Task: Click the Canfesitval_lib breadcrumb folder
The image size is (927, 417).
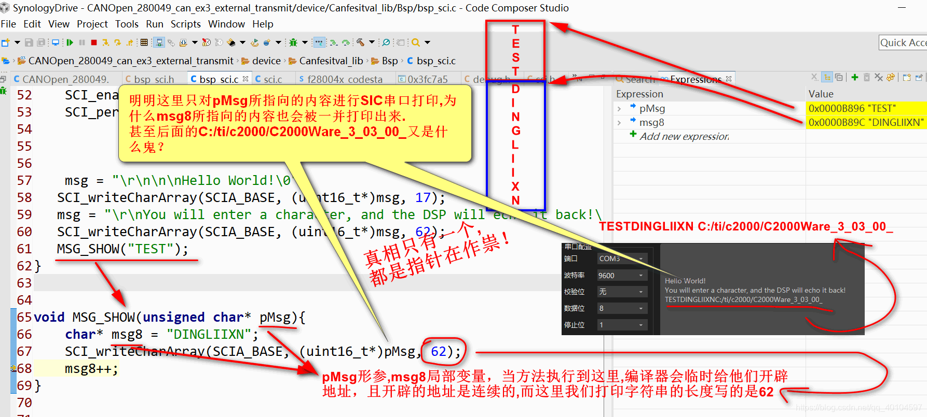Action: click(x=326, y=61)
